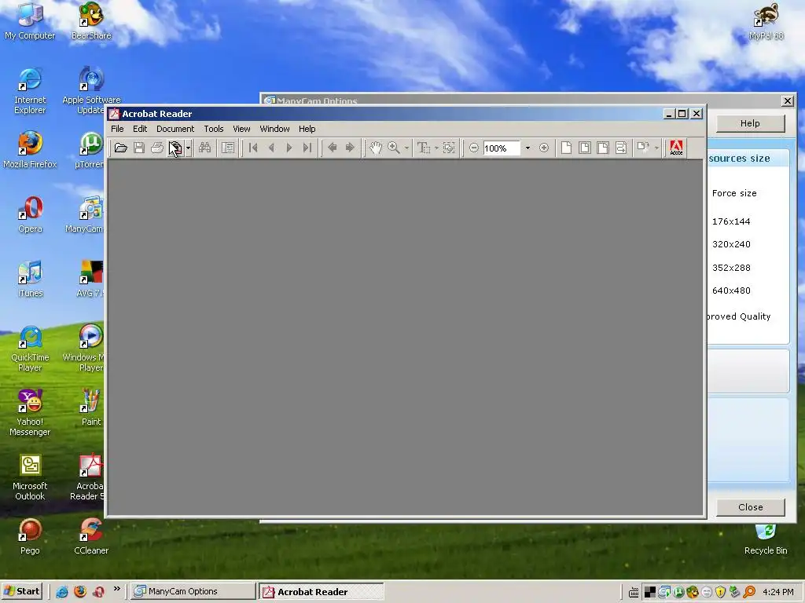Image resolution: width=805 pixels, height=603 pixels.
Task: Click the Save floppy disk icon
Action: click(138, 148)
